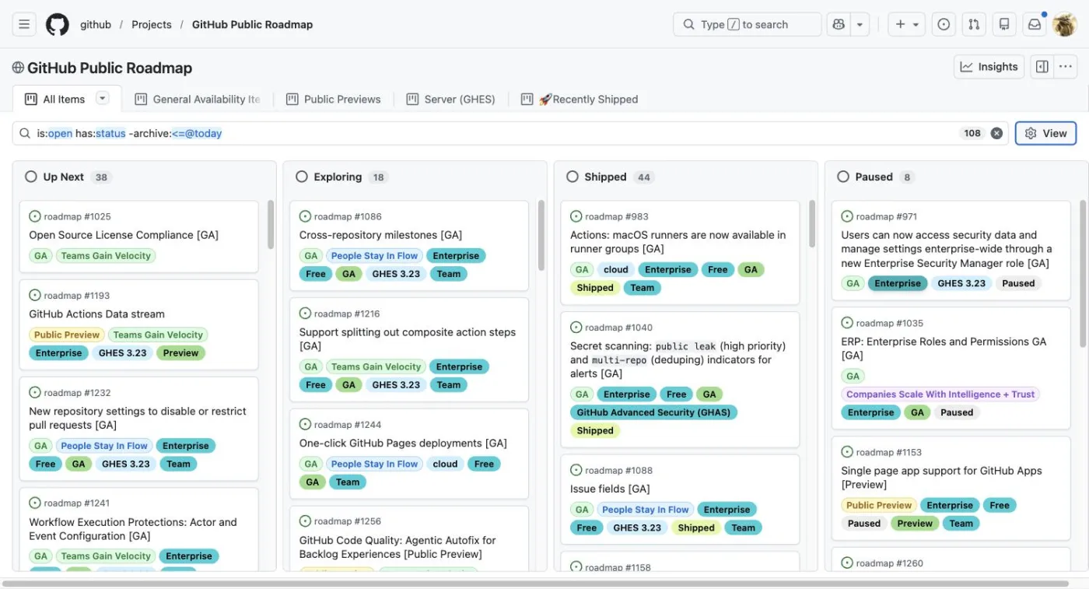Click open issue icon on roadmap #1256
The width and height of the screenshot is (1089, 589).
306,521
